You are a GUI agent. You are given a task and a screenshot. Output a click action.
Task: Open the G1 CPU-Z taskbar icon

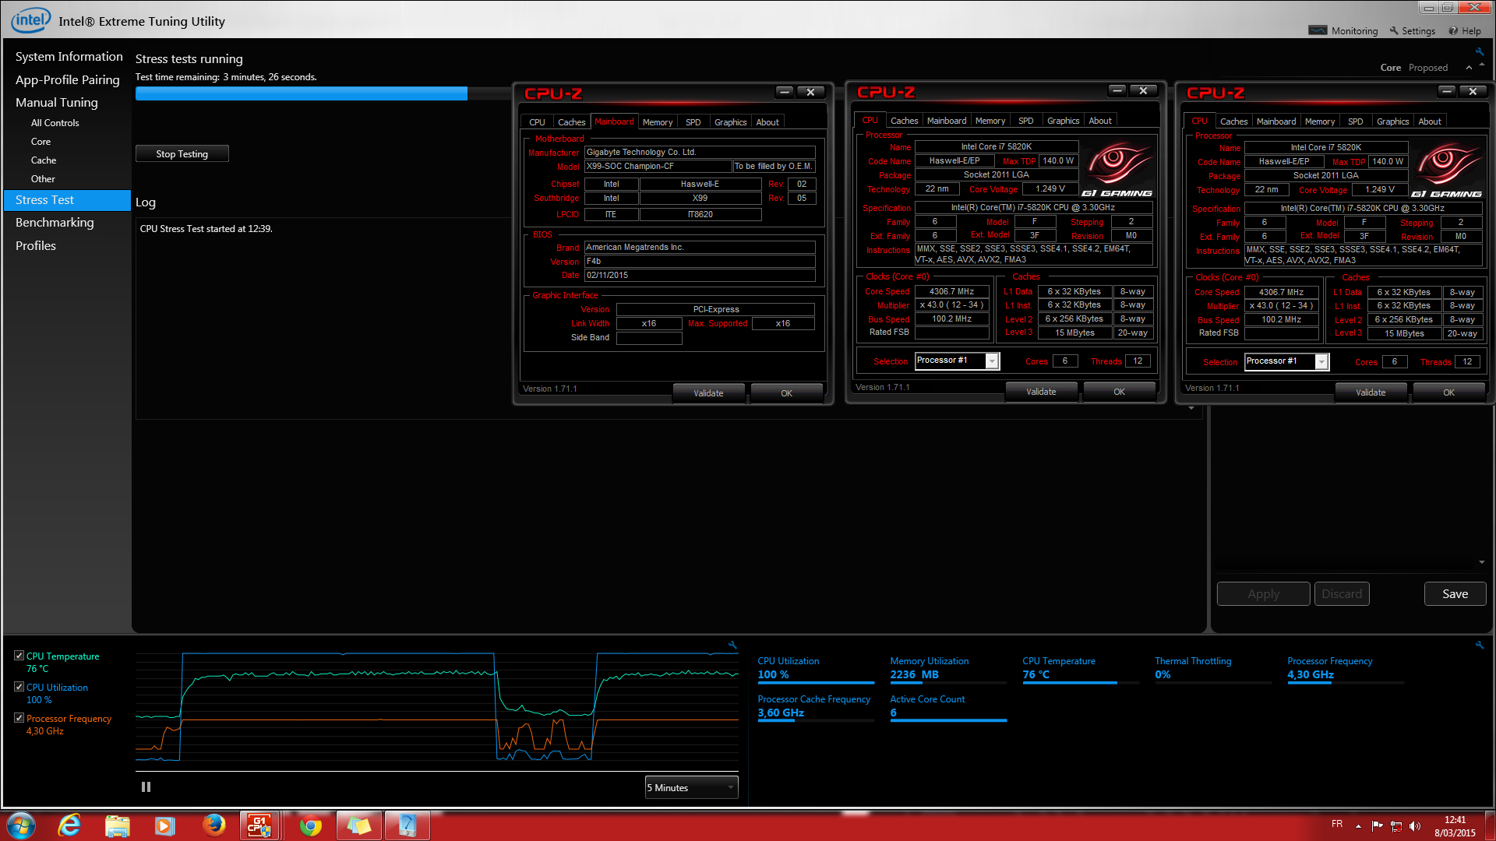coord(259,825)
